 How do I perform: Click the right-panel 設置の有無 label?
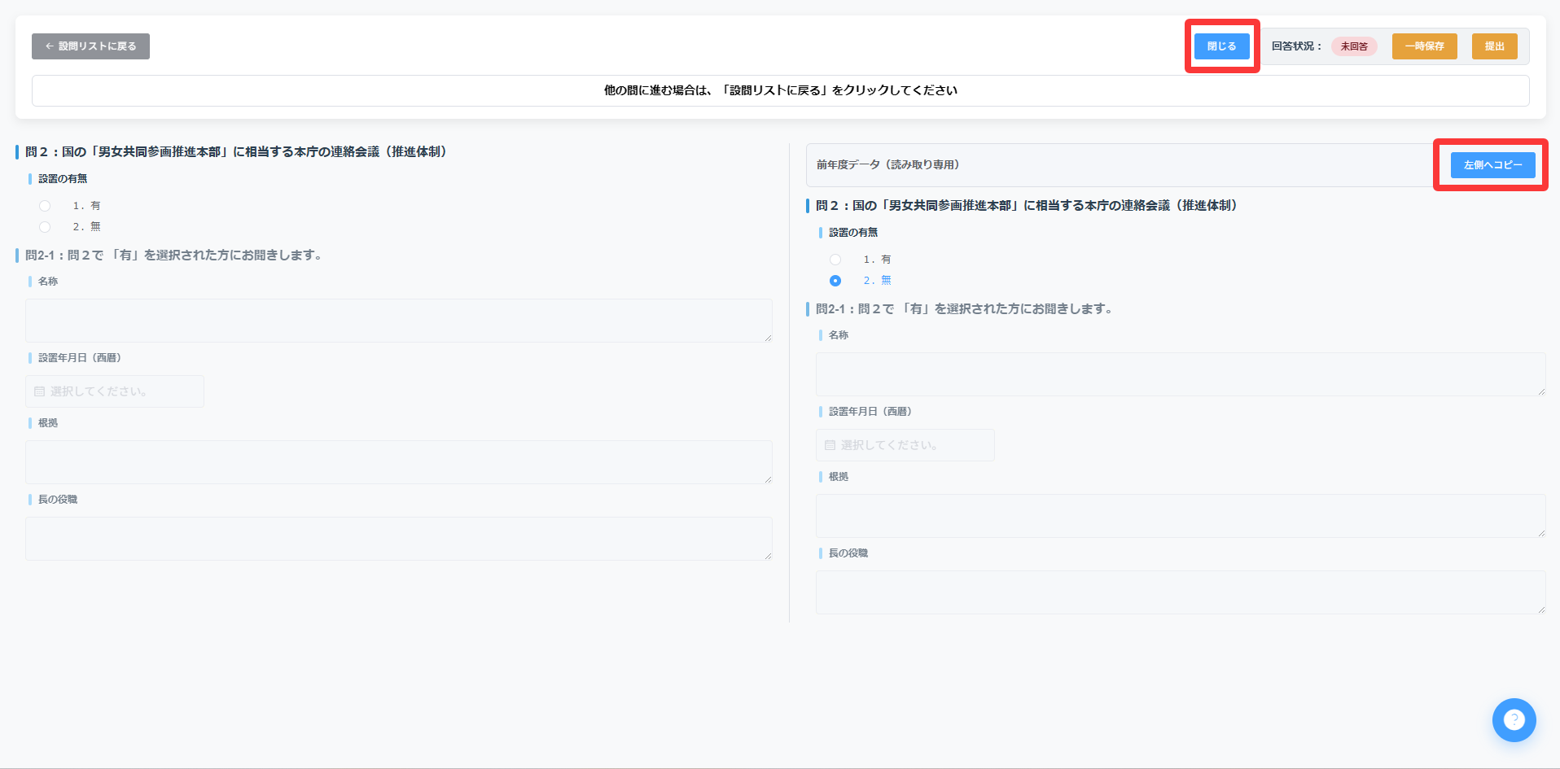click(853, 233)
